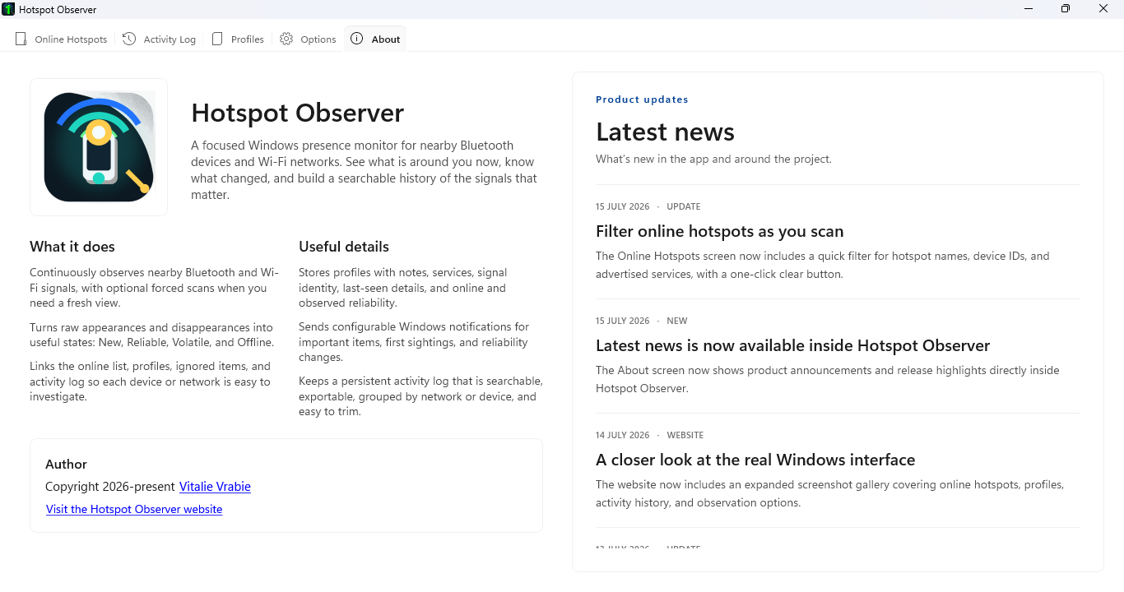Click 'Copyright 2026-present' text
This screenshot has width=1124, height=592.
[110, 487]
